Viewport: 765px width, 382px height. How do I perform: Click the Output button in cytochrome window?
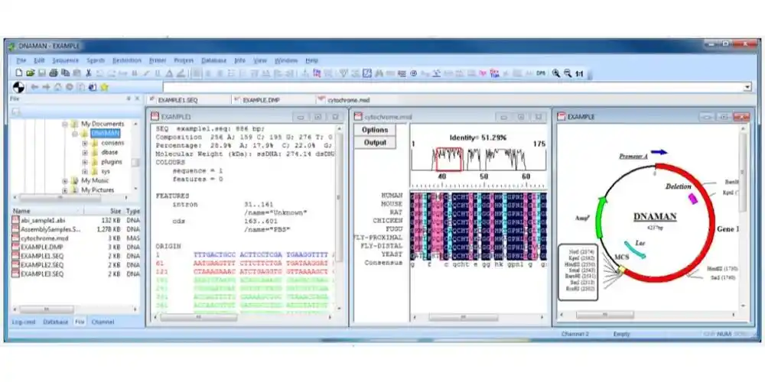coord(375,143)
